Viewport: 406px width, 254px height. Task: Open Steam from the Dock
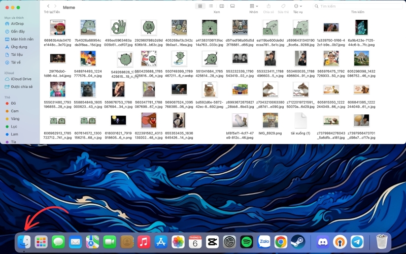tap(298, 242)
